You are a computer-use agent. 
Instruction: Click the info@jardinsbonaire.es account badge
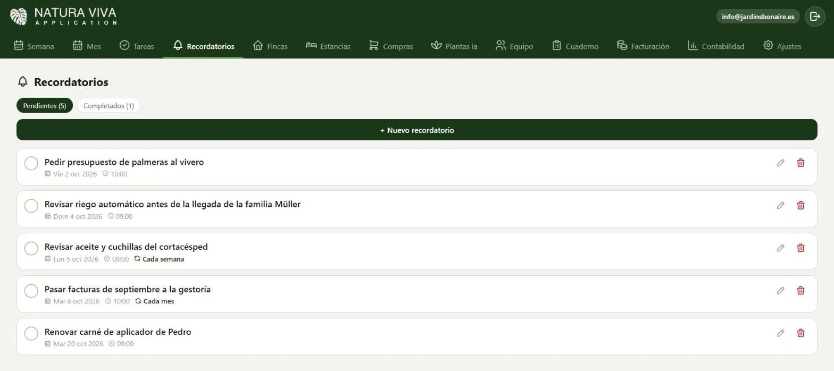(758, 16)
